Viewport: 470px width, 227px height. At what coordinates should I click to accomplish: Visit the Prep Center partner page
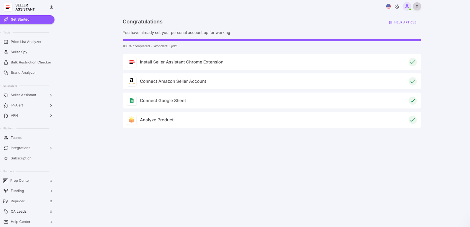pyautogui.click(x=20, y=180)
